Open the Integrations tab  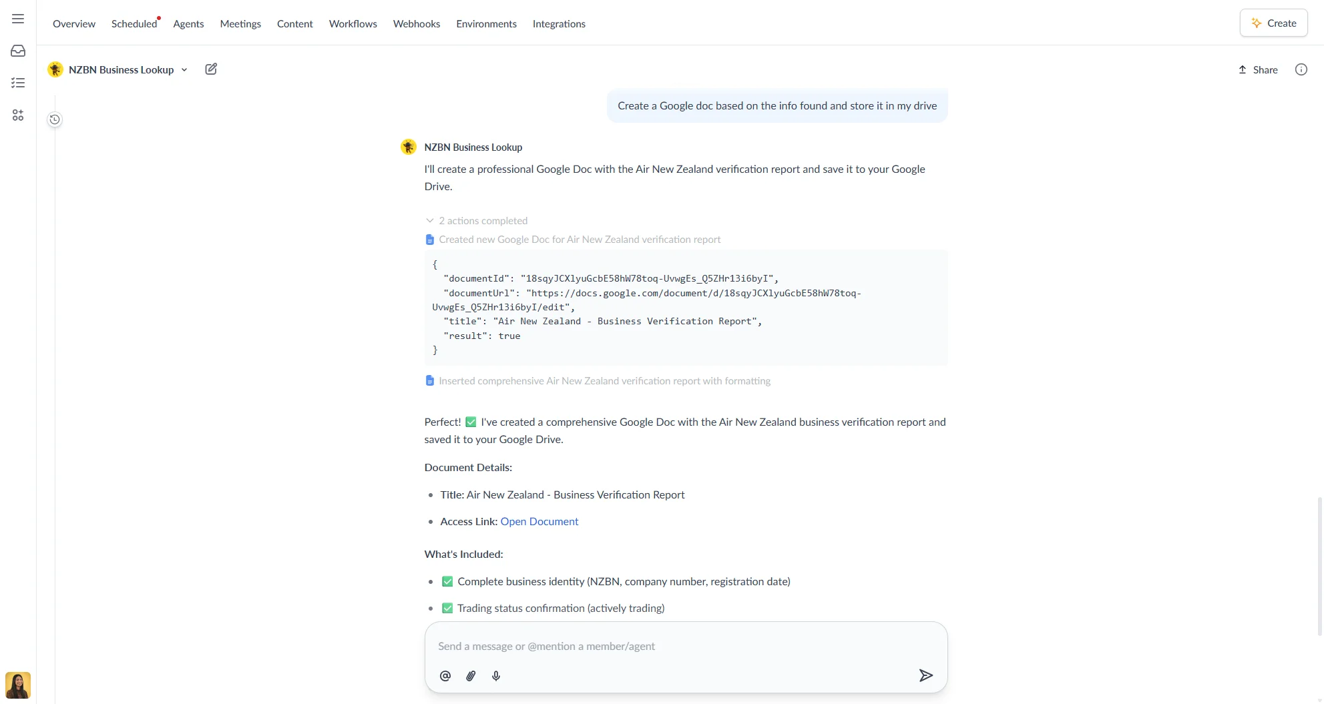[559, 23]
